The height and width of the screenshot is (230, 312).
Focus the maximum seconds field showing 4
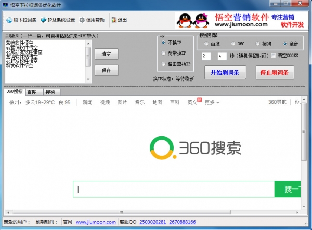coord(222,56)
